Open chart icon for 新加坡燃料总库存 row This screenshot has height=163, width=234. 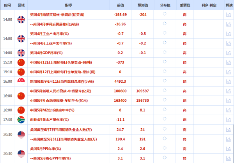tap(229, 81)
